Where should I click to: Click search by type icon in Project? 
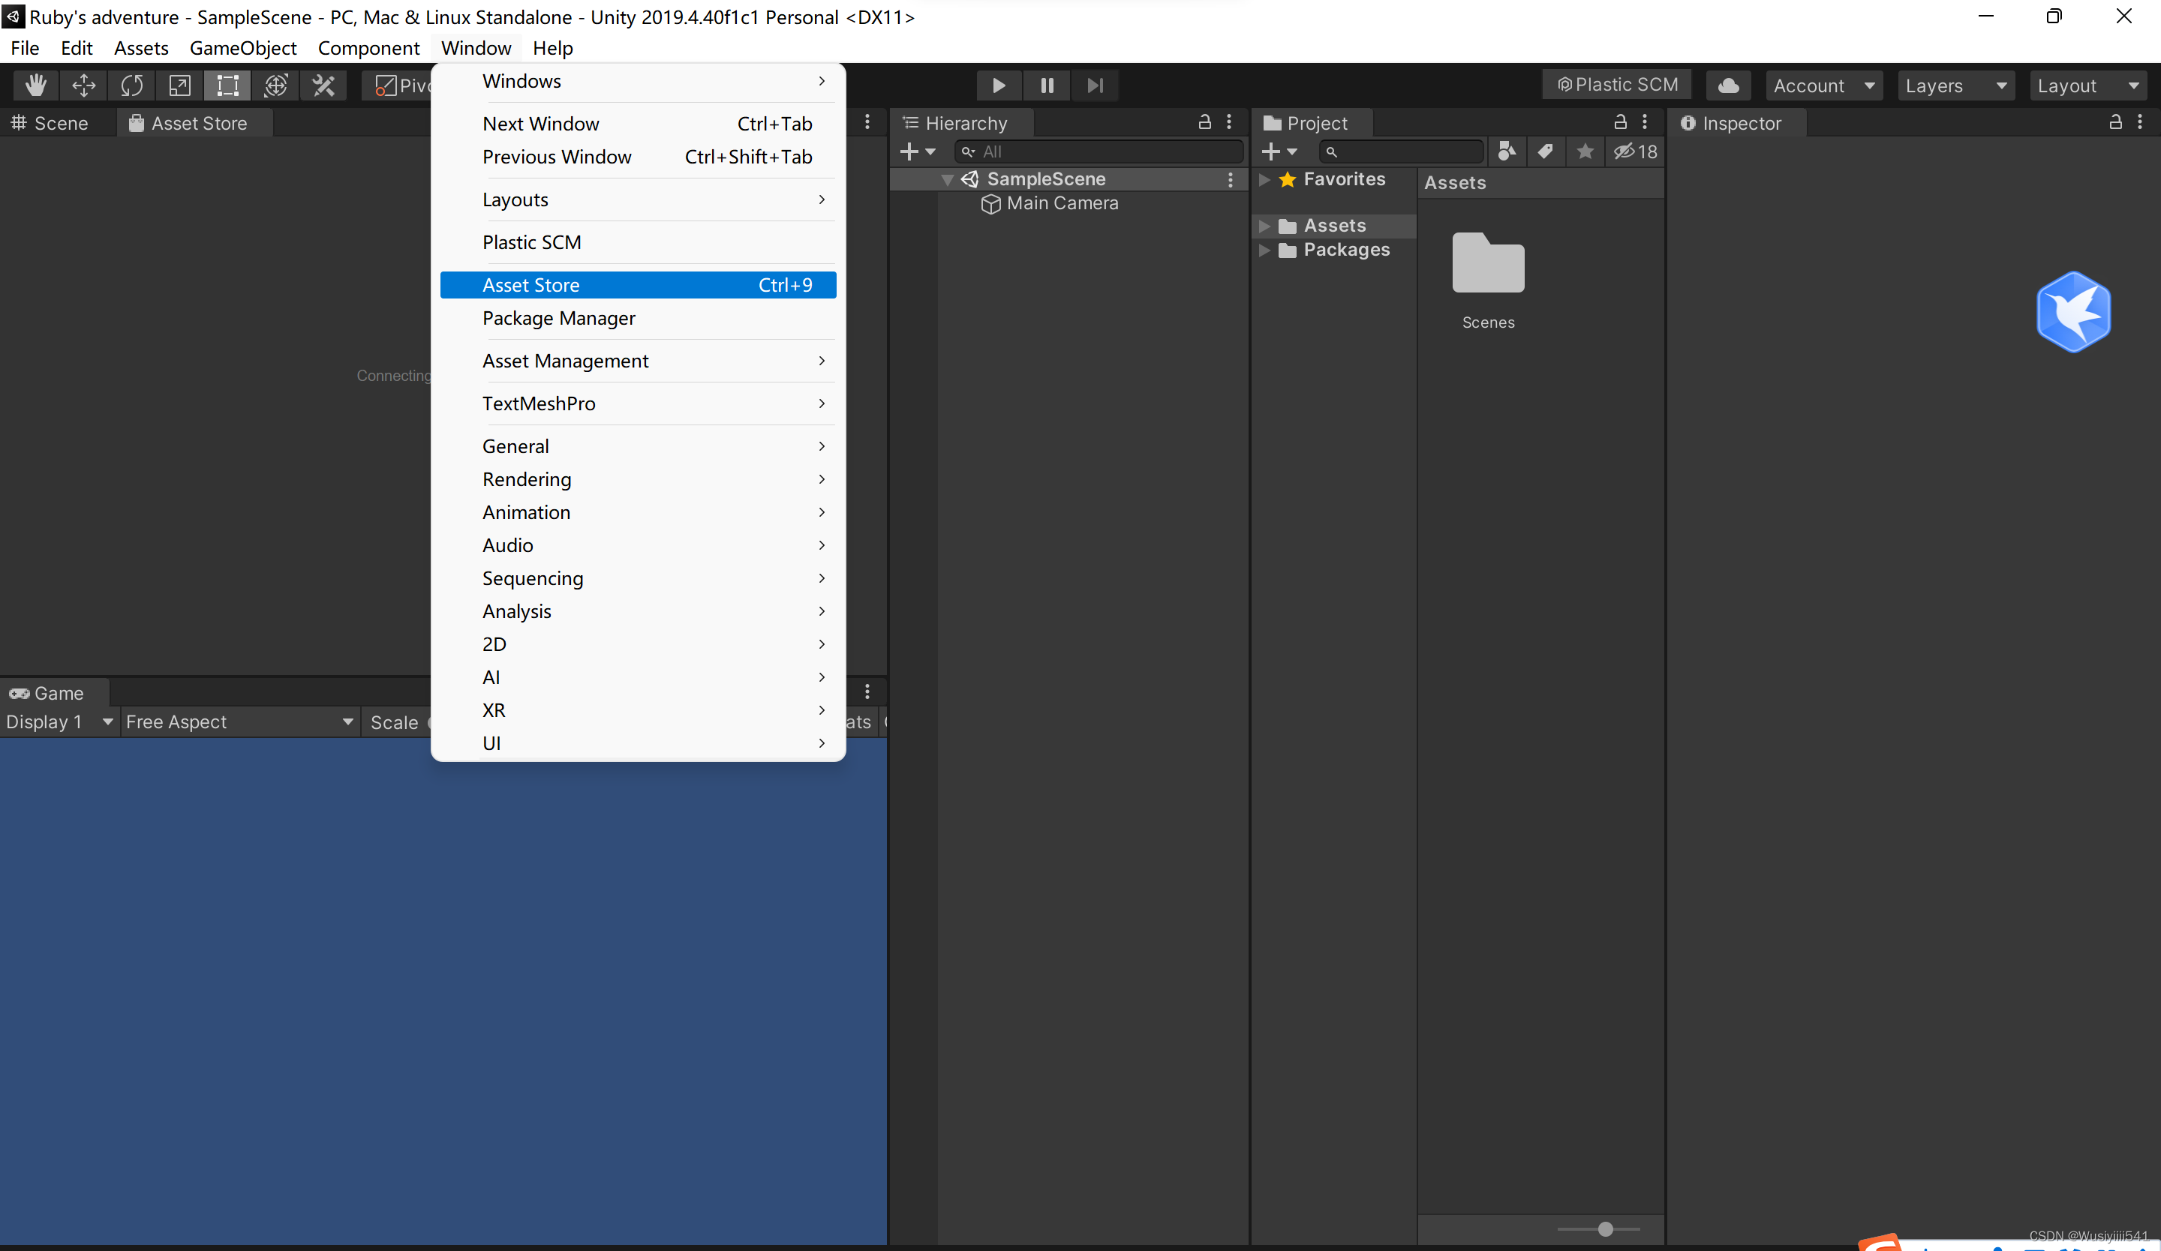(1506, 151)
